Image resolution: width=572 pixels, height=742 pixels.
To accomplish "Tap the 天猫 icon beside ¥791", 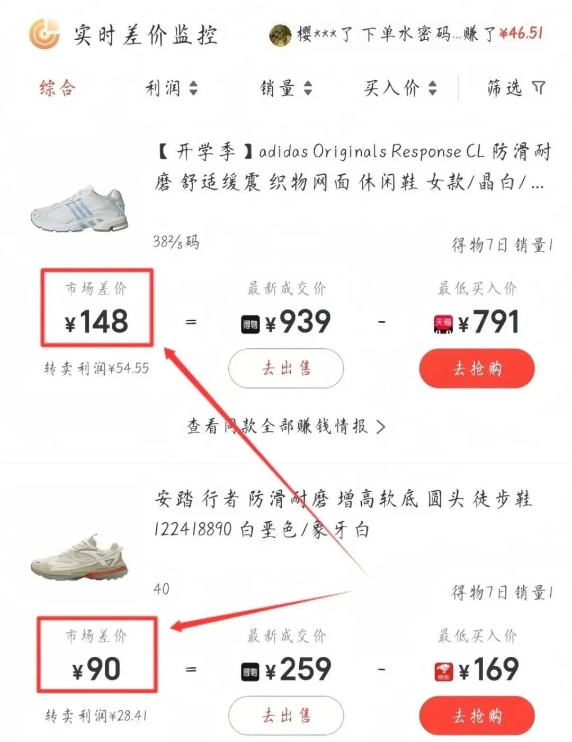I will point(443,324).
